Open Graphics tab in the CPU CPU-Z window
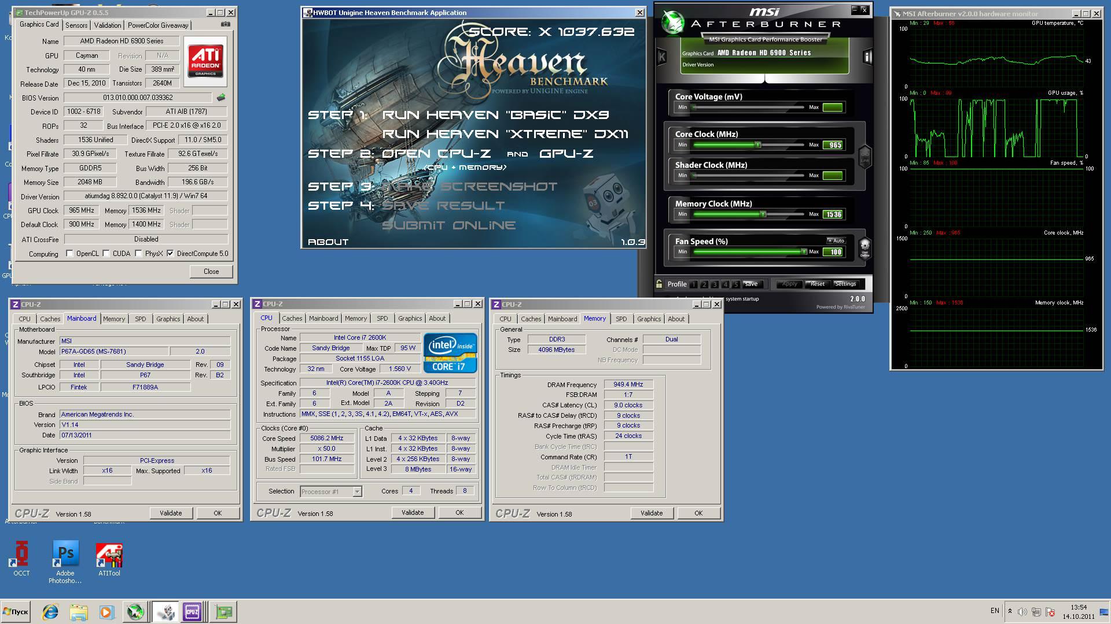Screen dimensions: 1111x624 [410, 318]
